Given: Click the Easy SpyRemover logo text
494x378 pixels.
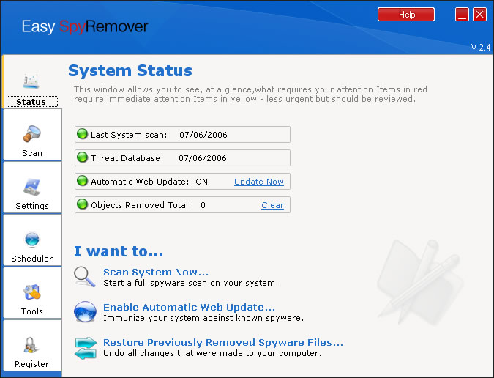Looking at the screenshot, I should point(85,26).
